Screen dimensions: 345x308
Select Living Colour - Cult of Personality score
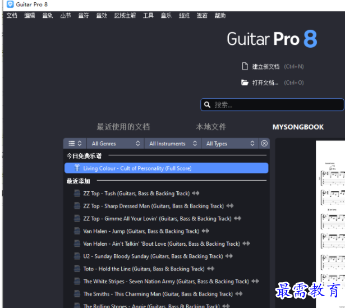(167, 168)
